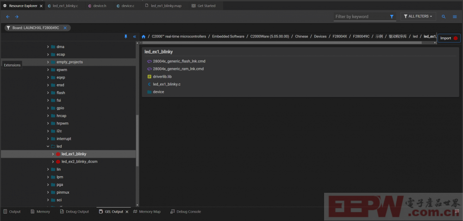Image resolution: width=463 pixels, height=221 pixels.
Task: Collapse tree panel with double chevron icon
Action: point(134,37)
